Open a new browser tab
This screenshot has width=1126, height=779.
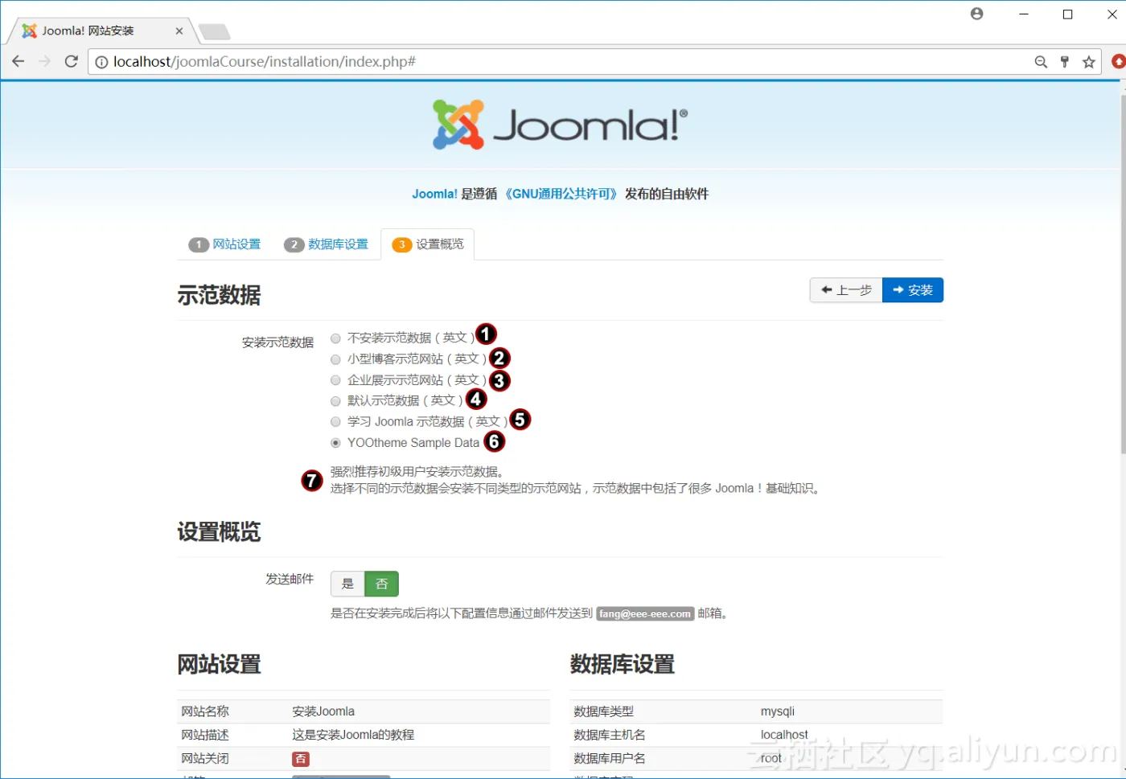(215, 31)
